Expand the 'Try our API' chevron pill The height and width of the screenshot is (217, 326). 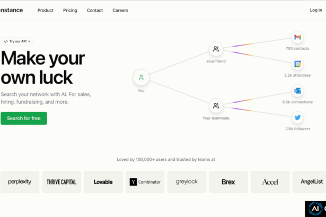click(17, 41)
